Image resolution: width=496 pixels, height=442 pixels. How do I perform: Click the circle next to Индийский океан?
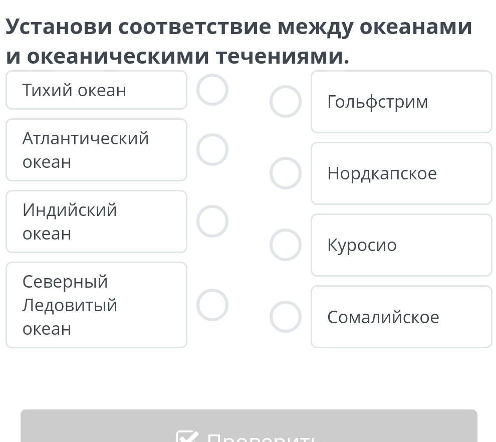click(212, 221)
